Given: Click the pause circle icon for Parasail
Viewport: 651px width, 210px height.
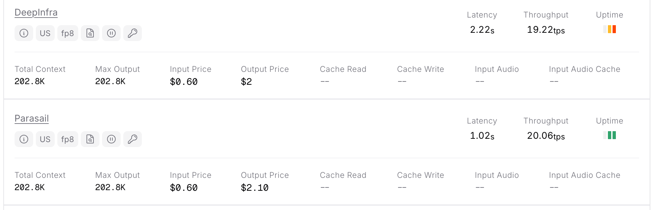Looking at the screenshot, I should pyautogui.click(x=111, y=139).
